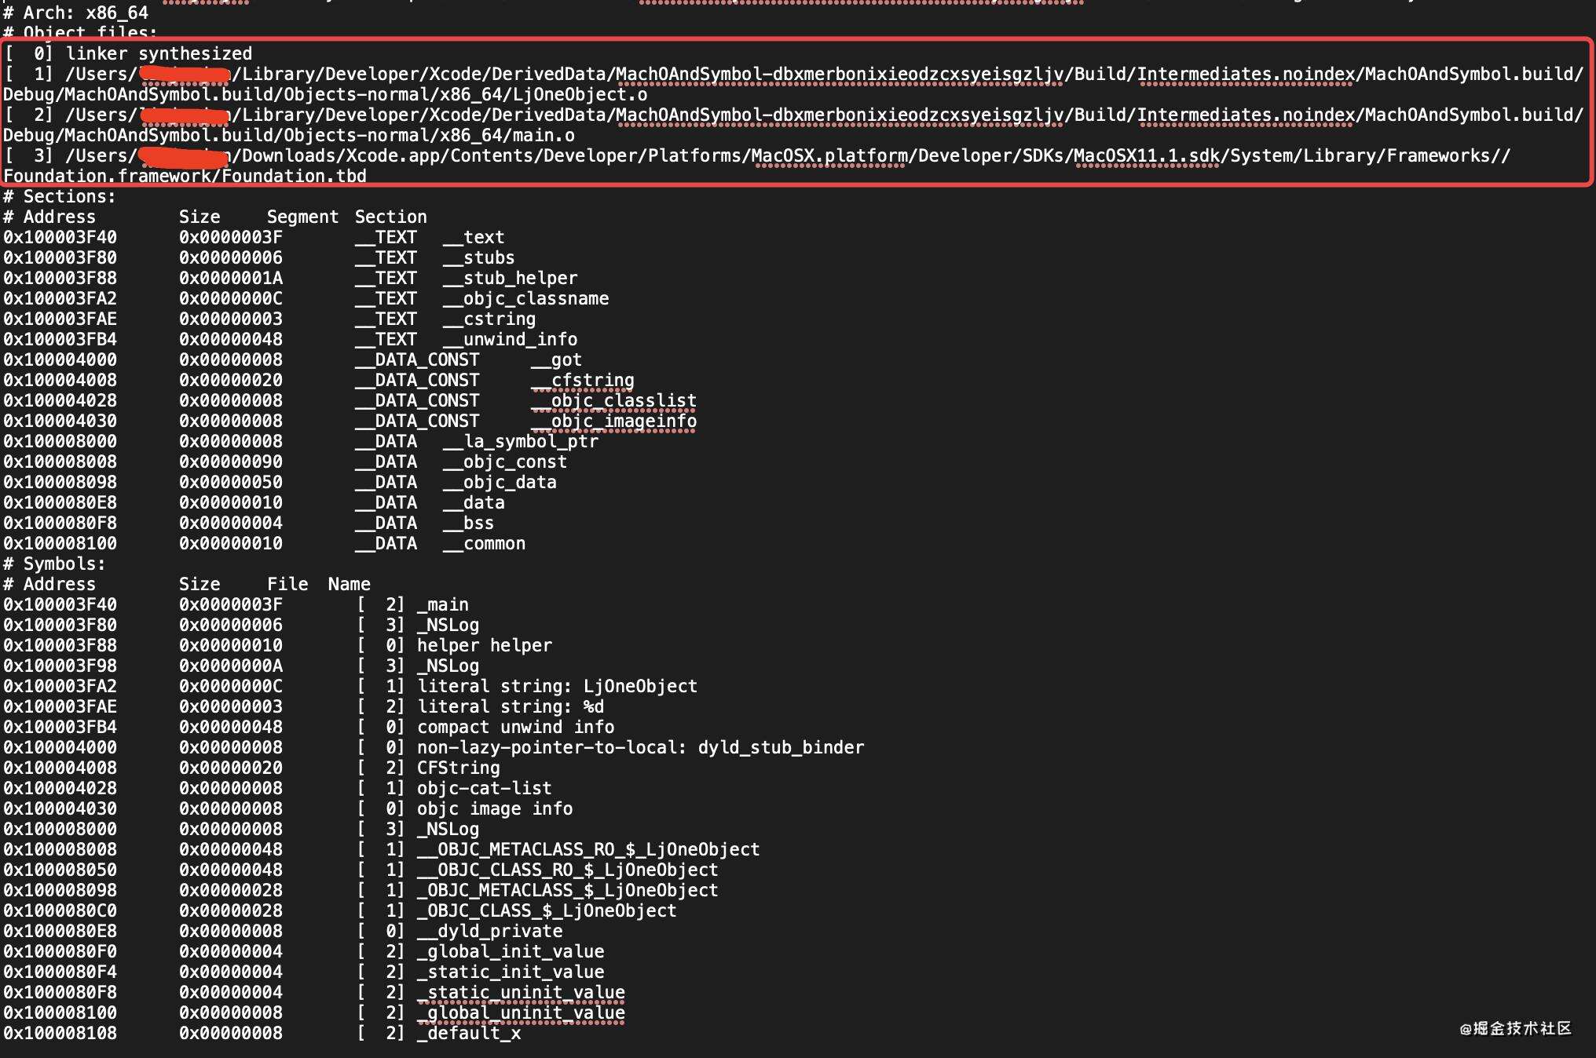Click address 0x100008108 in Symbols table

60,1033
